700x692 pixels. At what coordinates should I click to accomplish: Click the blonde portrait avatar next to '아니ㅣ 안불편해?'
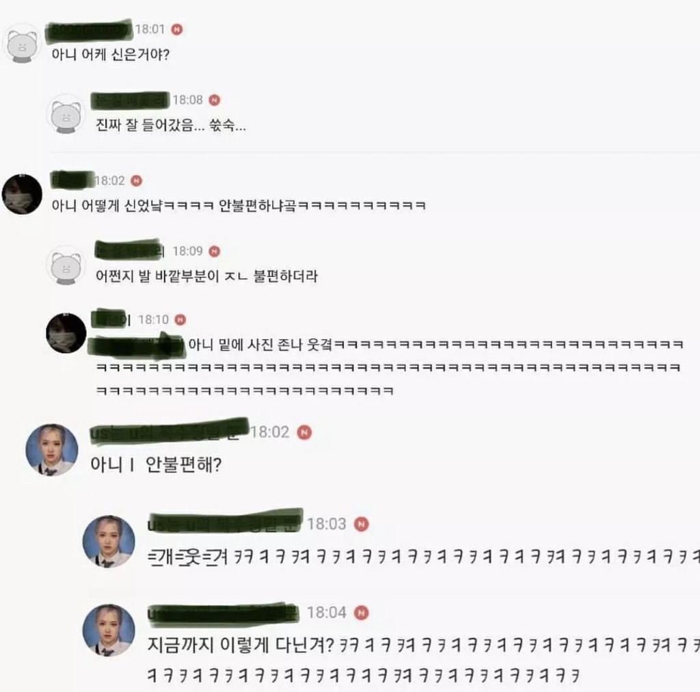coord(52,449)
